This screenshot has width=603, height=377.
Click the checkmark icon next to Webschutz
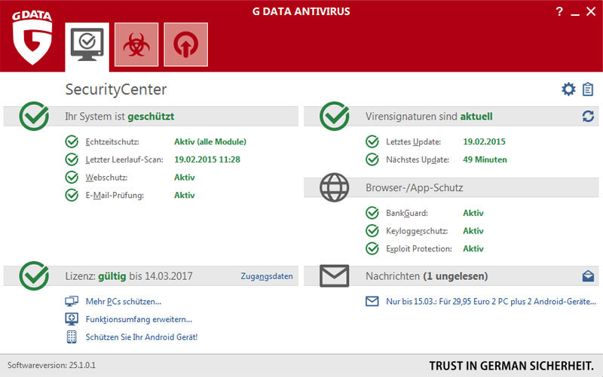pyautogui.click(x=72, y=178)
